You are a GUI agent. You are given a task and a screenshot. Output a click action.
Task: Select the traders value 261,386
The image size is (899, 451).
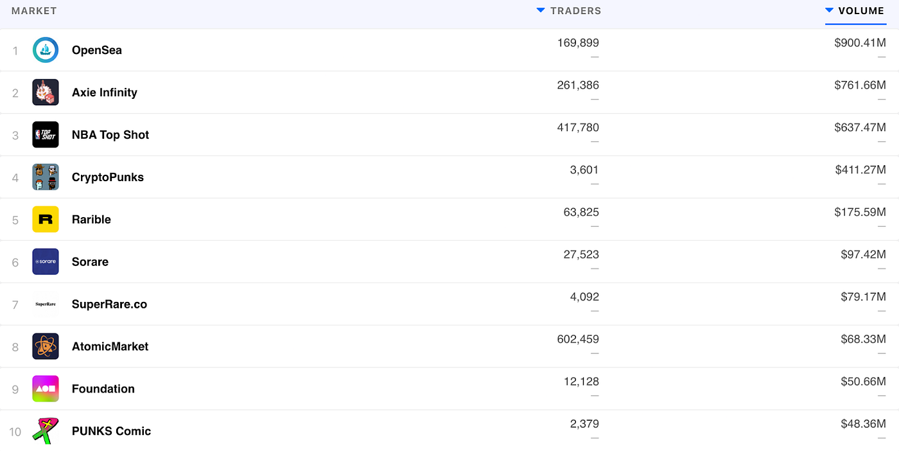pyautogui.click(x=578, y=85)
